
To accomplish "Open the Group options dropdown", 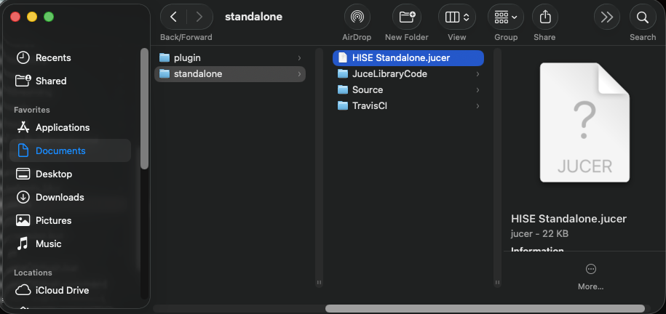I will [505, 17].
